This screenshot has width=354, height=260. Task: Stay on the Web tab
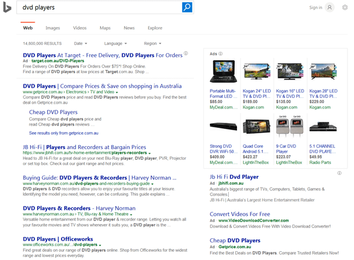28,28
